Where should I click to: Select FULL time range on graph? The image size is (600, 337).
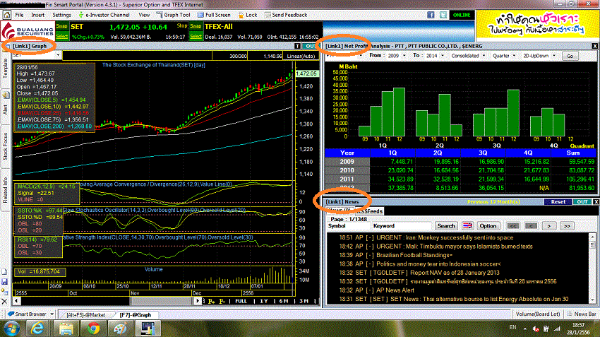(x=241, y=302)
